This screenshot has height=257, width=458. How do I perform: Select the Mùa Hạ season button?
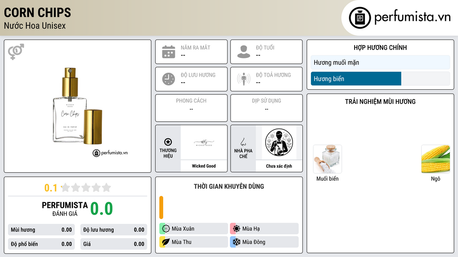pos(264,229)
